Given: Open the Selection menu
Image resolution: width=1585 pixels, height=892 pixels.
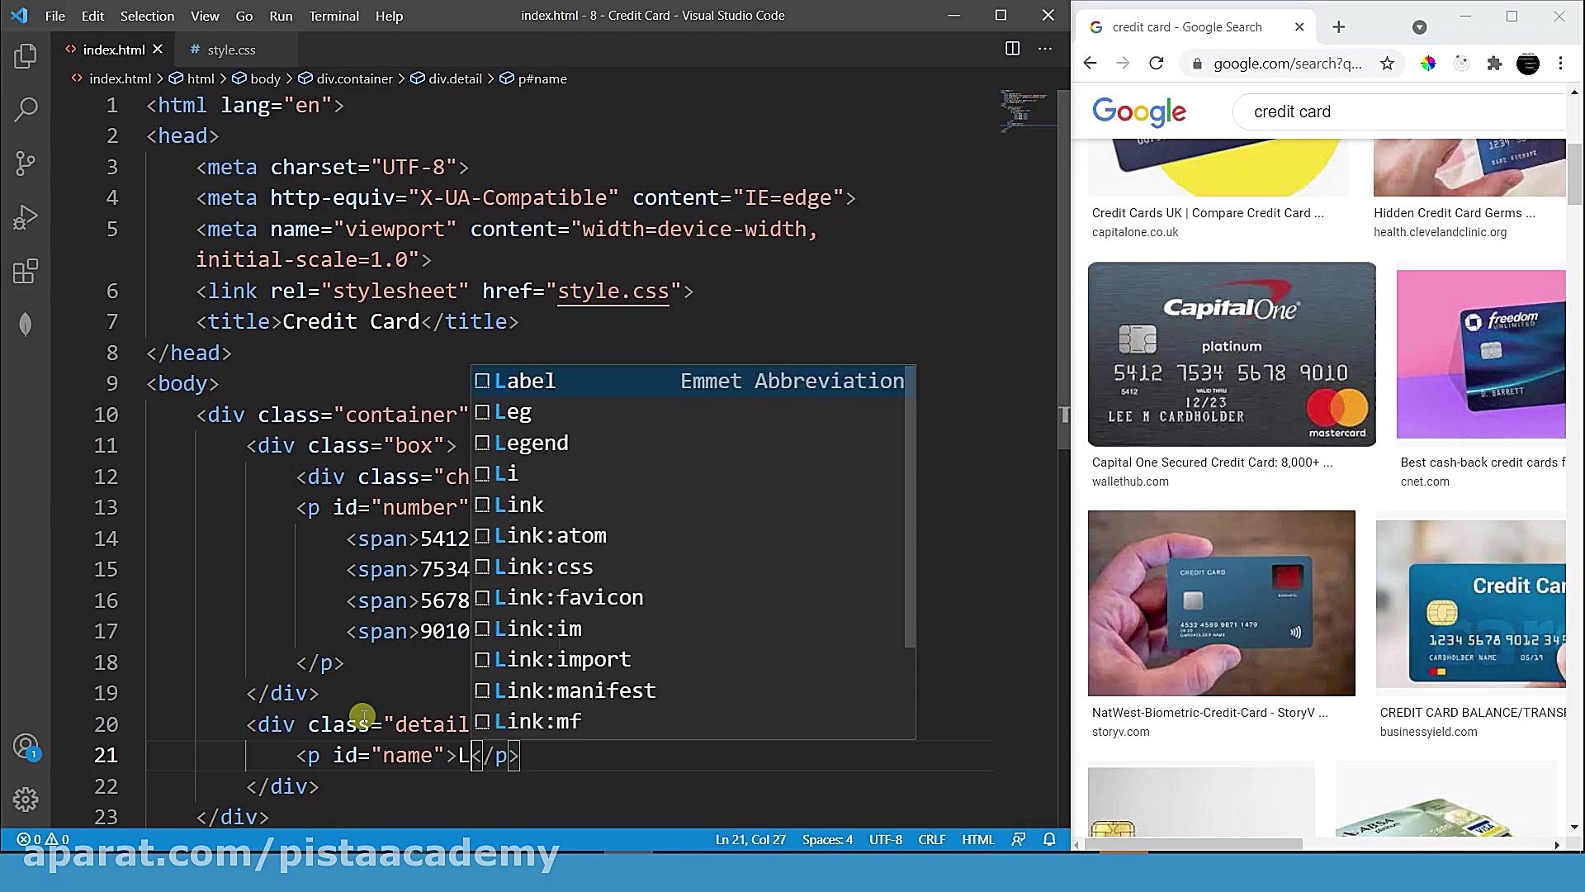Looking at the screenshot, I should tap(147, 16).
